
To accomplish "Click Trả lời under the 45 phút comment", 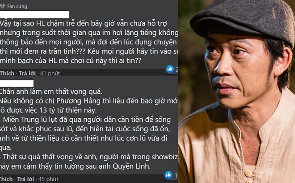I will coord(25,179).
